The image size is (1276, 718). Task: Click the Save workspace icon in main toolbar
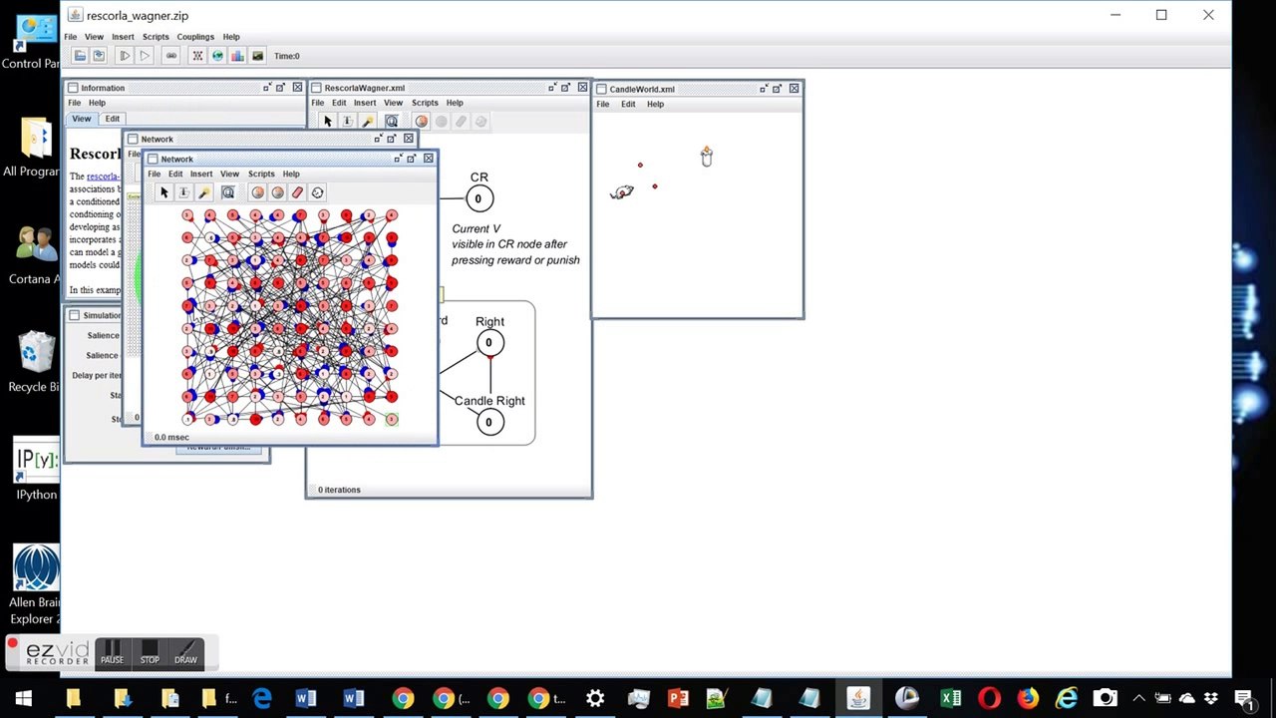(100, 56)
